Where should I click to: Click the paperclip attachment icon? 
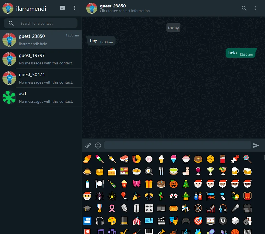(88, 145)
